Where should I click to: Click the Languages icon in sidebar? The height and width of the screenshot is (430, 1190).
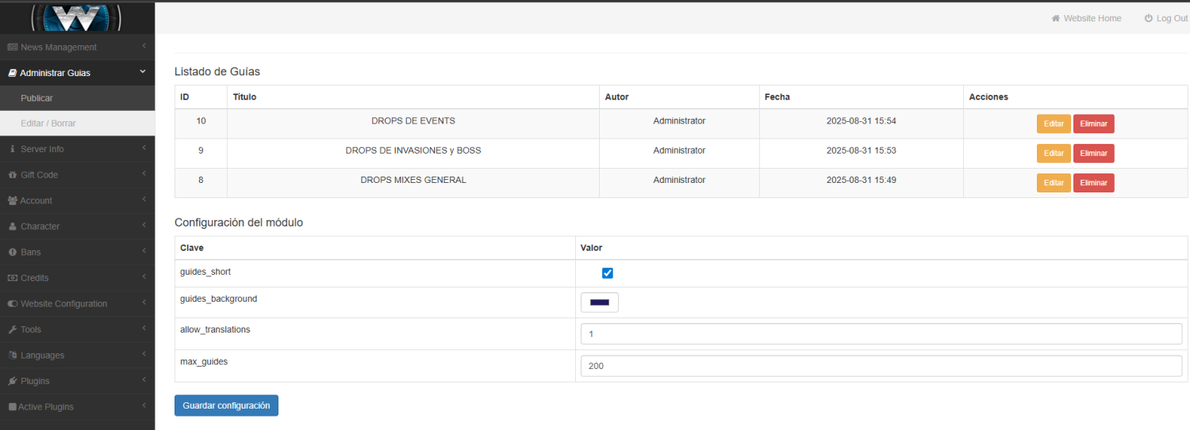13,356
